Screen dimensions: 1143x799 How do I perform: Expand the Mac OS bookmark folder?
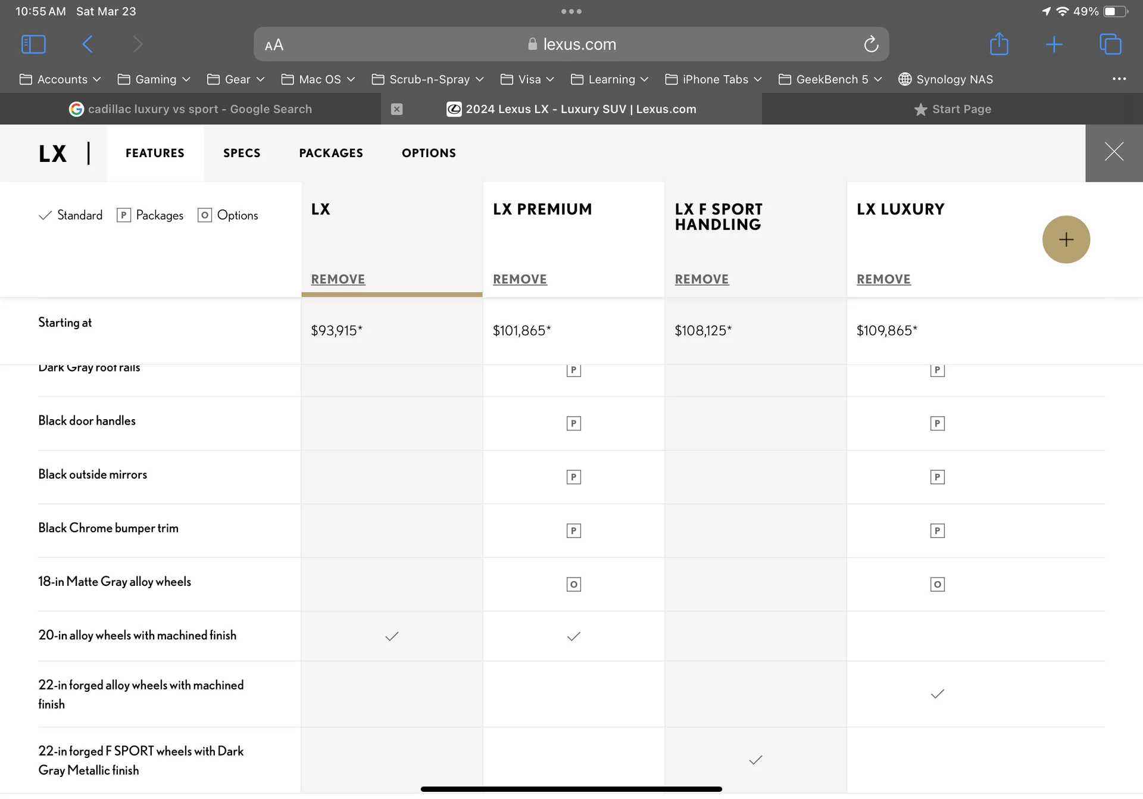click(318, 79)
